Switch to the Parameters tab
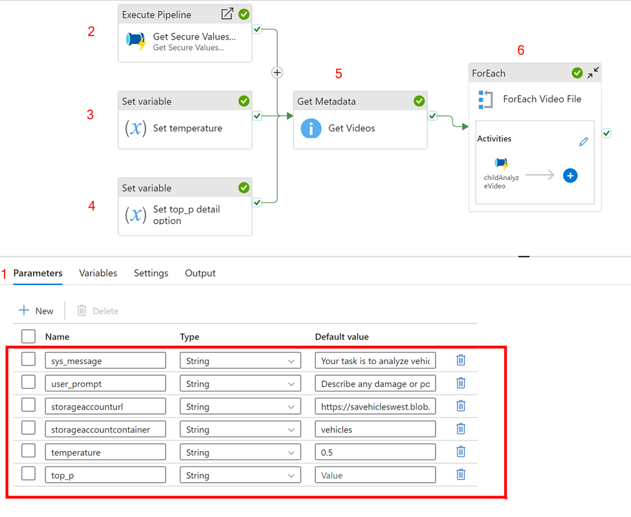The height and width of the screenshot is (517, 631). [38, 273]
